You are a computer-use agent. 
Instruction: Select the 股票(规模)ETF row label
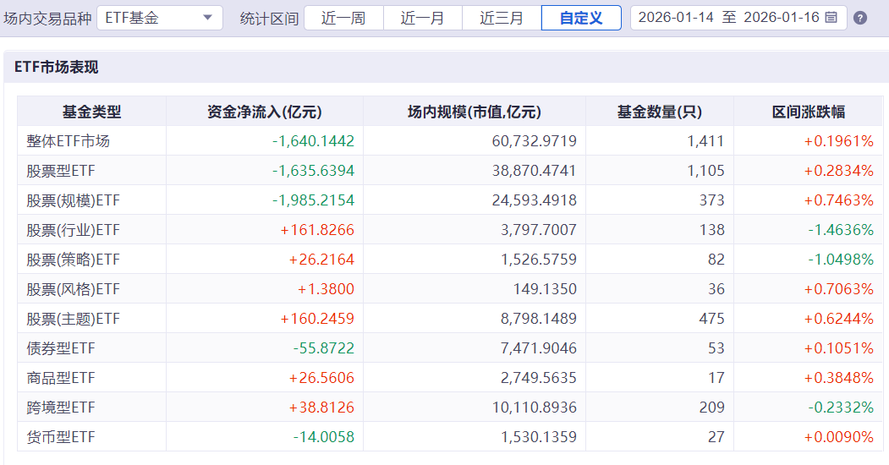(73, 200)
